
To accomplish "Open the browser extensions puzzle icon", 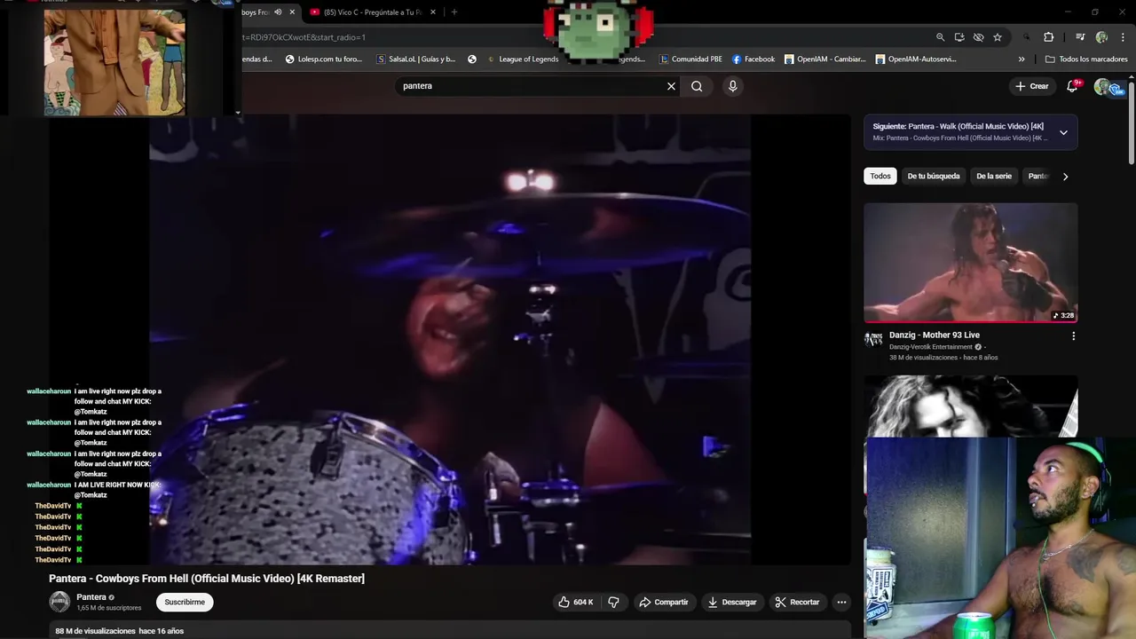I will (x=1048, y=37).
